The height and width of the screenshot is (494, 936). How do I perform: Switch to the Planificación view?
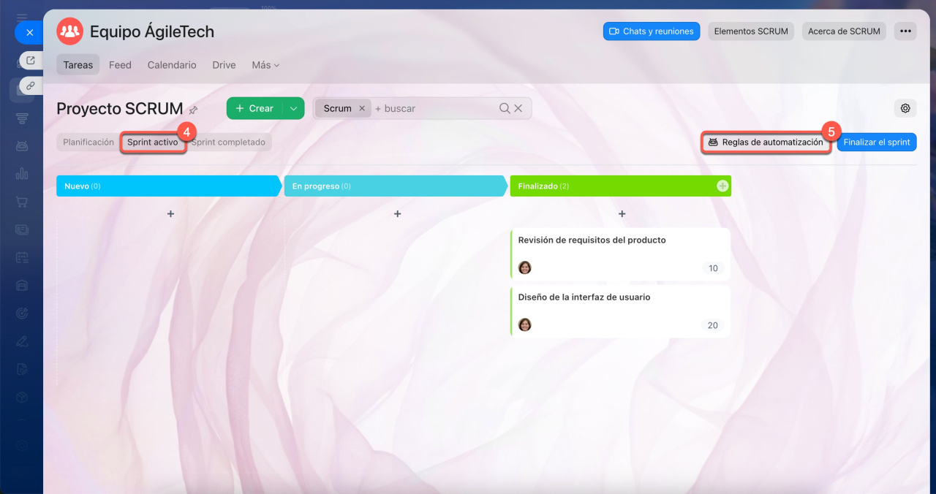(x=88, y=142)
